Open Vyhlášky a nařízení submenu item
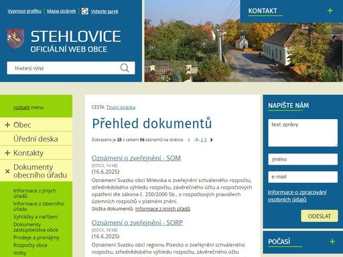 click(36, 217)
